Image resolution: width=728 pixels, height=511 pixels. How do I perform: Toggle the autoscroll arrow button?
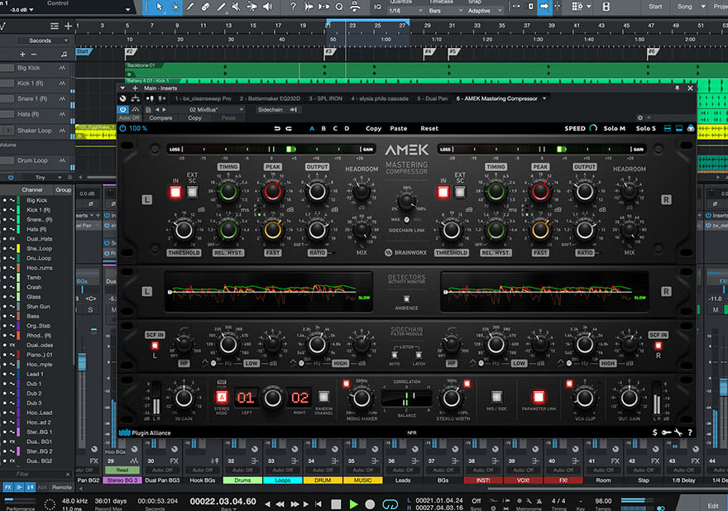544,7
